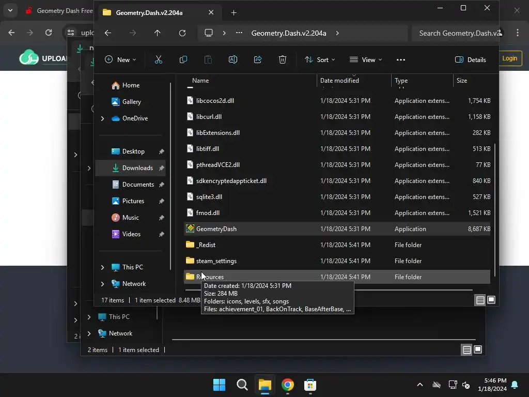
Task: Expand OneDrive in navigation pane
Action: click(x=103, y=118)
